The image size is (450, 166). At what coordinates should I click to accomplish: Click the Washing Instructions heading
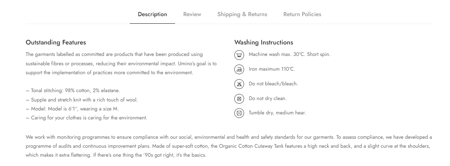263,42
